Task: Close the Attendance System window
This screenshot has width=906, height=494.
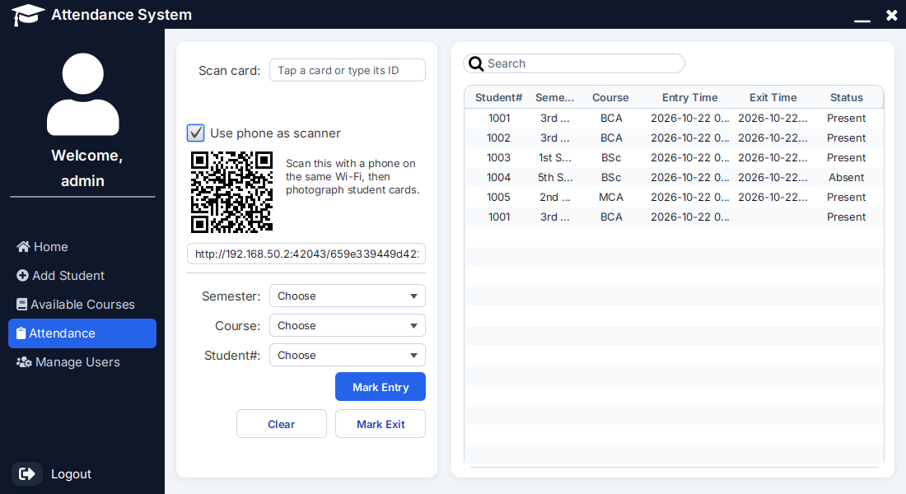Action: click(891, 16)
